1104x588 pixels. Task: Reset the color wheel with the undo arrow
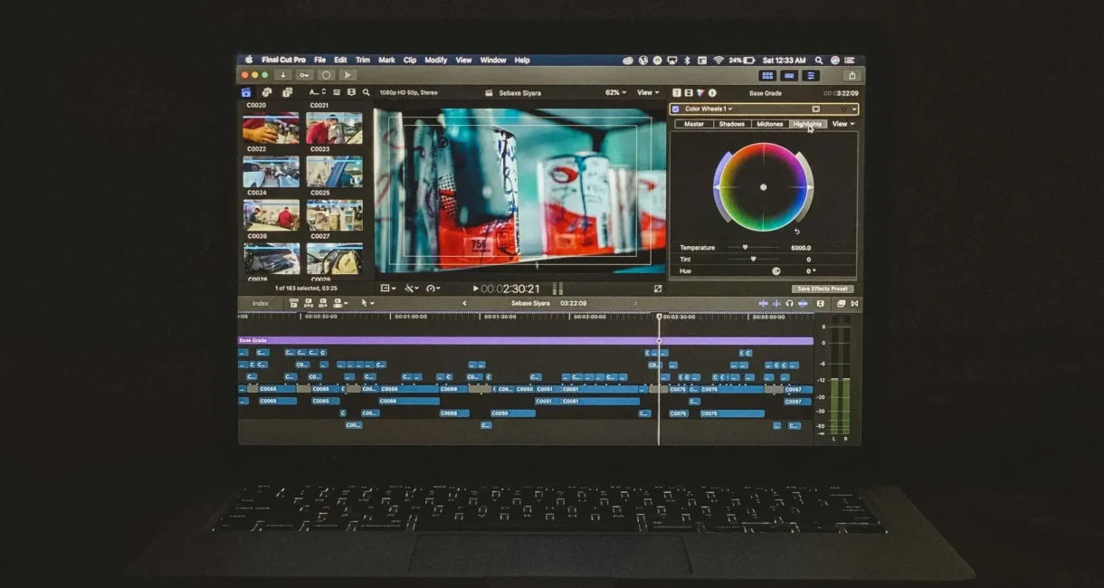coord(797,232)
